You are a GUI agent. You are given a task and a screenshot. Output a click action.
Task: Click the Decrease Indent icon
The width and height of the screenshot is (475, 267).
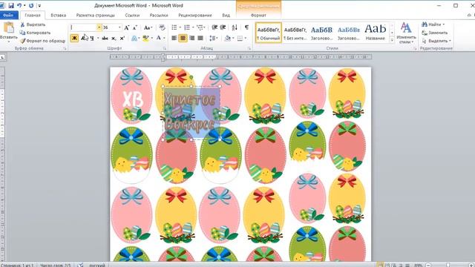click(214, 27)
